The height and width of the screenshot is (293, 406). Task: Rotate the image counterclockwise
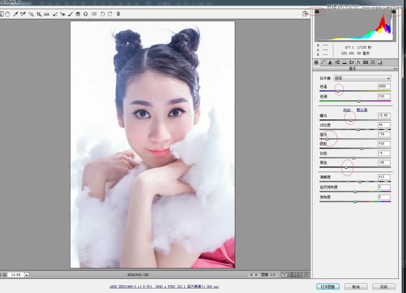pyautogui.click(x=103, y=14)
